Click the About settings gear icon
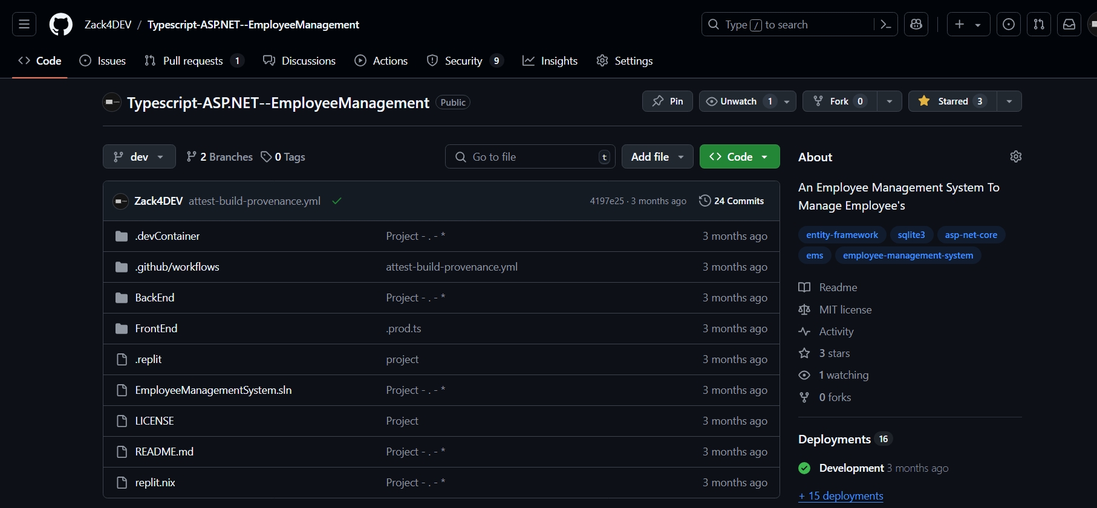Screen dimensions: 1097x508 [1016, 156]
